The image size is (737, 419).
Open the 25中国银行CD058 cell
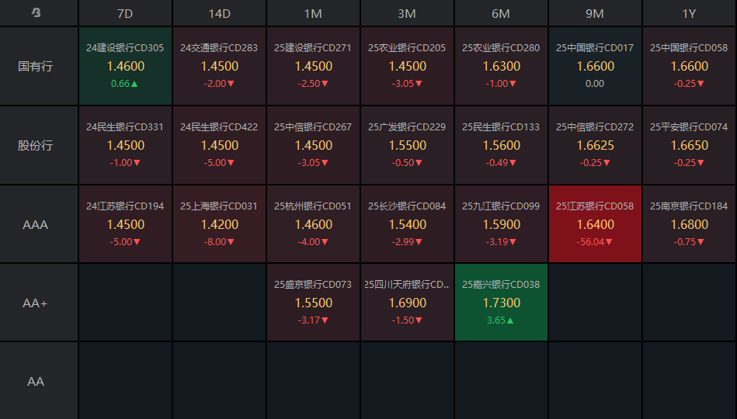[x=690, y=66]
